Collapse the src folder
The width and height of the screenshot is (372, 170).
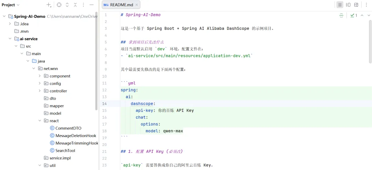(x=16, y=46)
